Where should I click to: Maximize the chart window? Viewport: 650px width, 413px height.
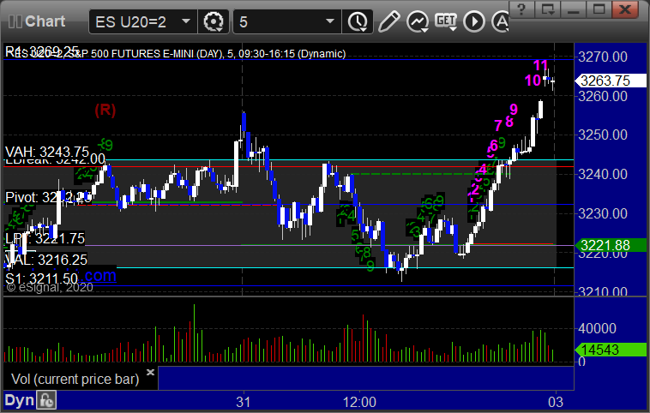599,9
